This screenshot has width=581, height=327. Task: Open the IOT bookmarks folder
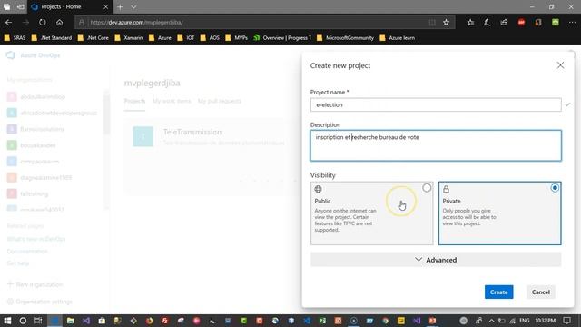coord(185,38)
